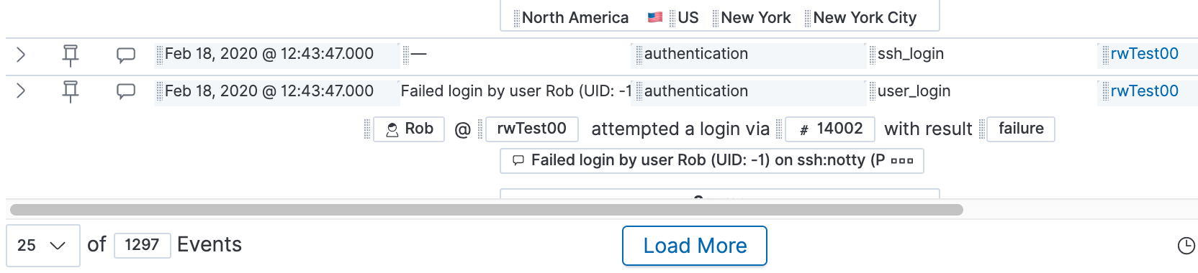
Task: Click the New York City location field
Action: pyautogui.click(x=865, y=18)
